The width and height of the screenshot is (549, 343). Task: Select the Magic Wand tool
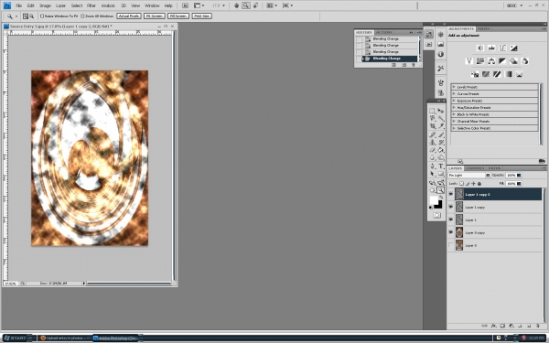441,119
